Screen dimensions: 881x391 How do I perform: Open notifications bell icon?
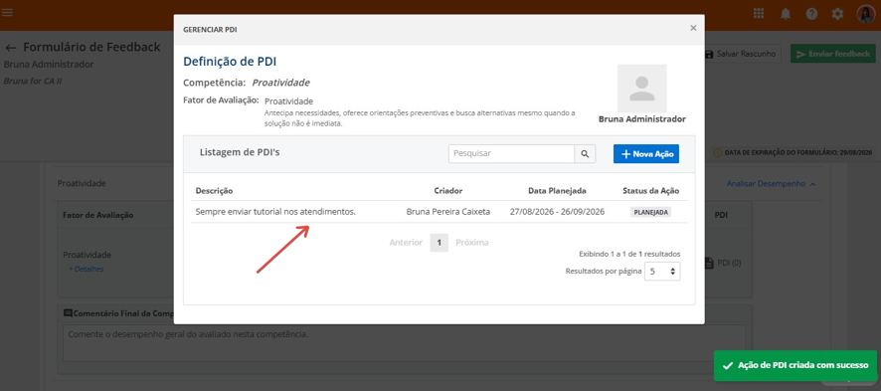point(786,14)
